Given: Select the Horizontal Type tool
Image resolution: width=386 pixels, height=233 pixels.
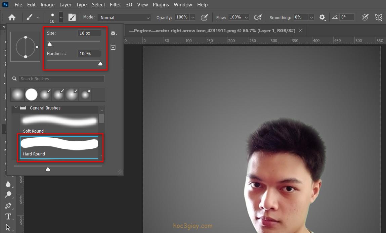Looking at the screenshot, I should 8,217.
